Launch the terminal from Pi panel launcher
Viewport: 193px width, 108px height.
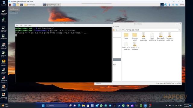click(x=21, y=5)
